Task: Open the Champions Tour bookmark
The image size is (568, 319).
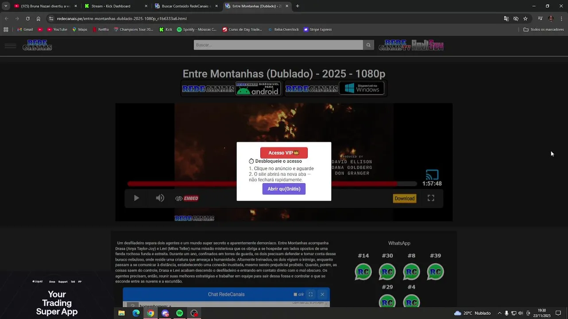Action: 133,30
